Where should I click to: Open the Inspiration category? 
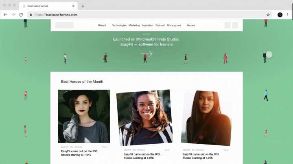(x=147, y=25)
